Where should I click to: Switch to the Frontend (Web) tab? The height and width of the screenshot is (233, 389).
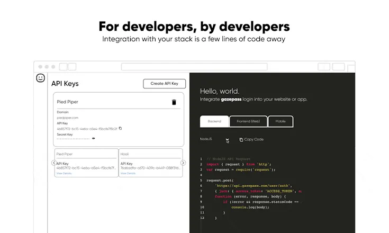click(248, 121)
